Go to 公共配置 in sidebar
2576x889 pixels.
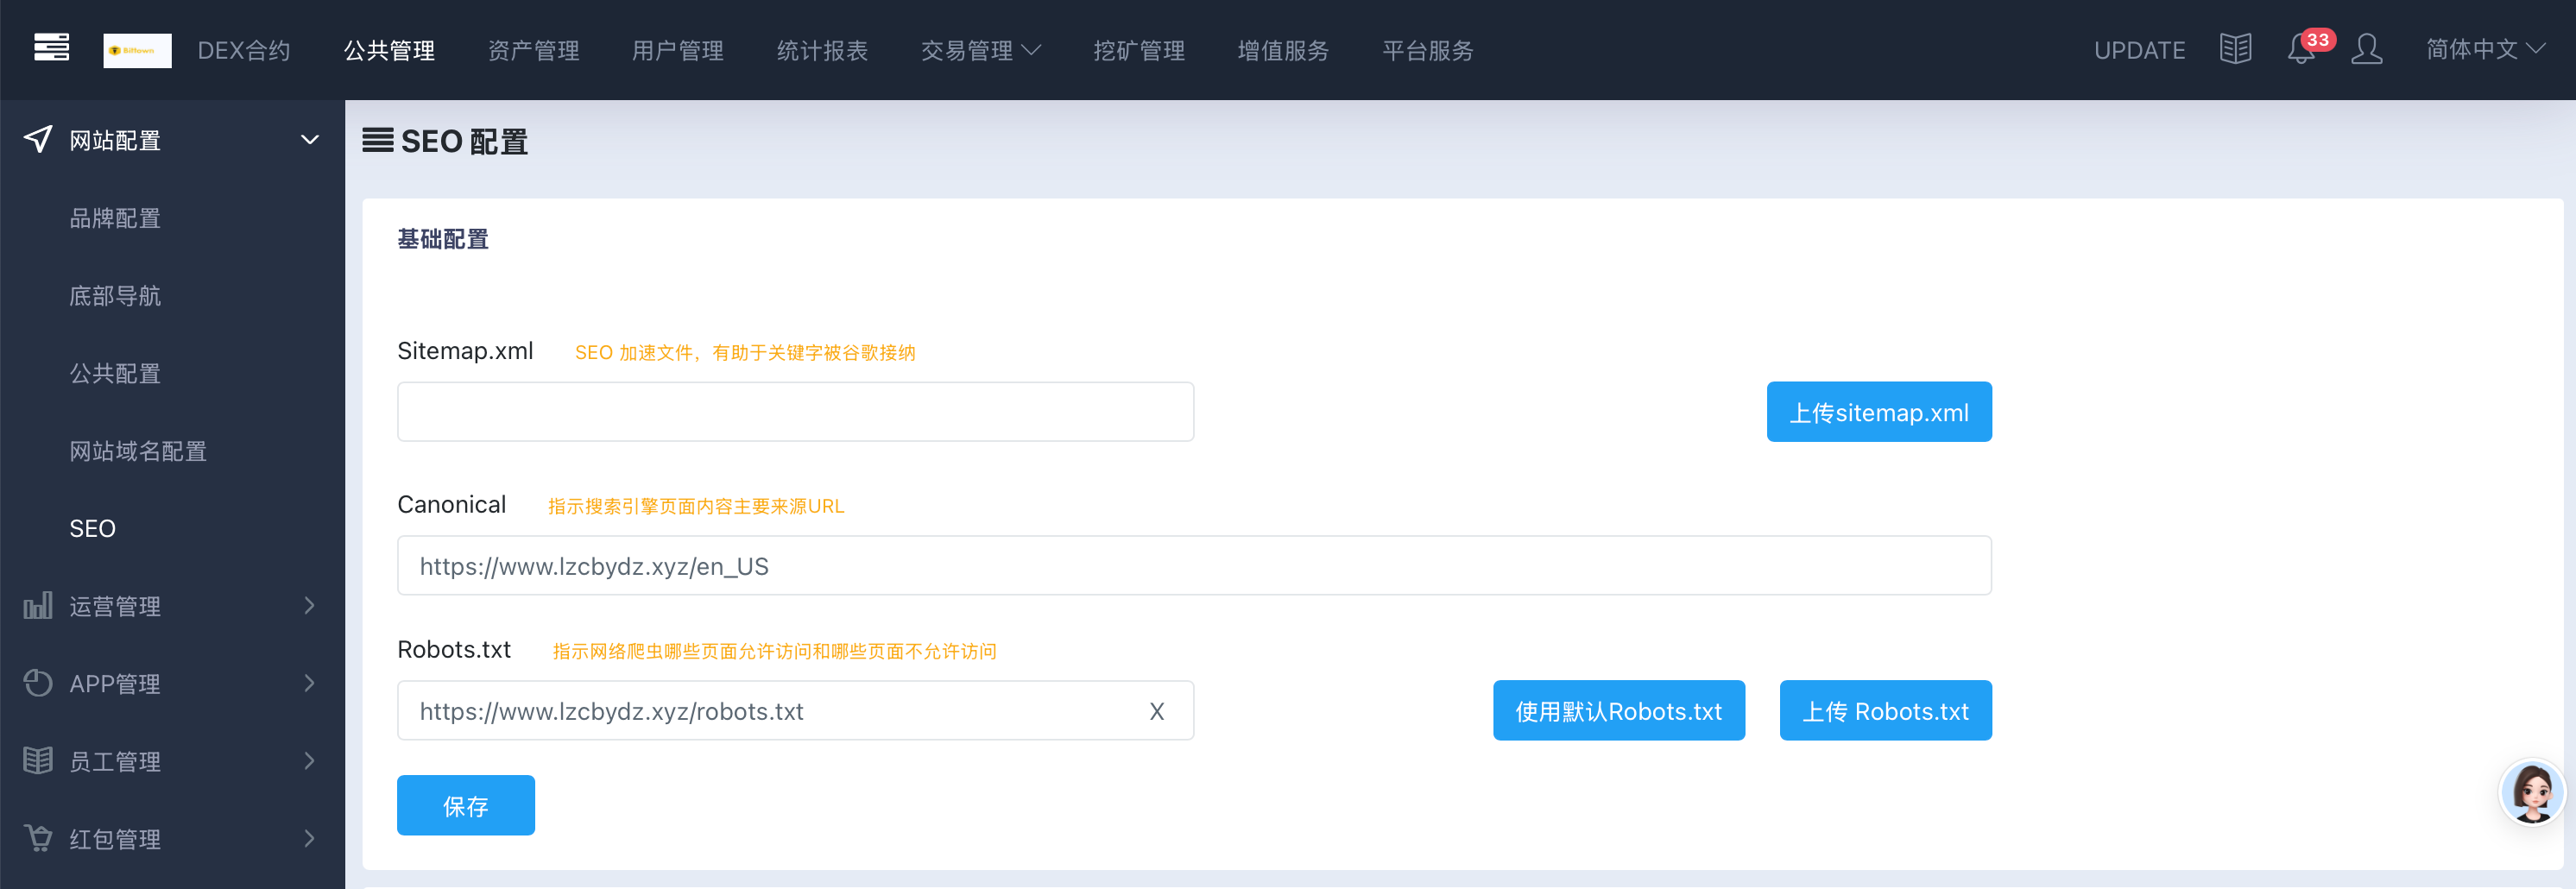pos(115,373)
